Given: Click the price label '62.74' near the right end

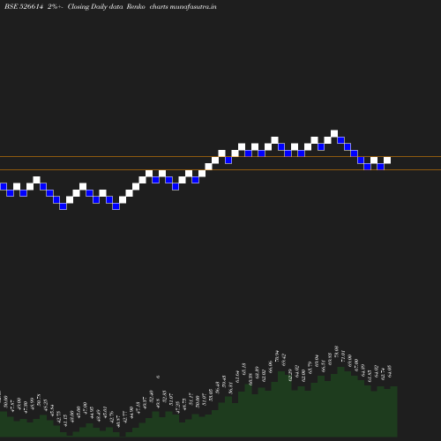Looking at the screenshot, I should coord(383,374).
